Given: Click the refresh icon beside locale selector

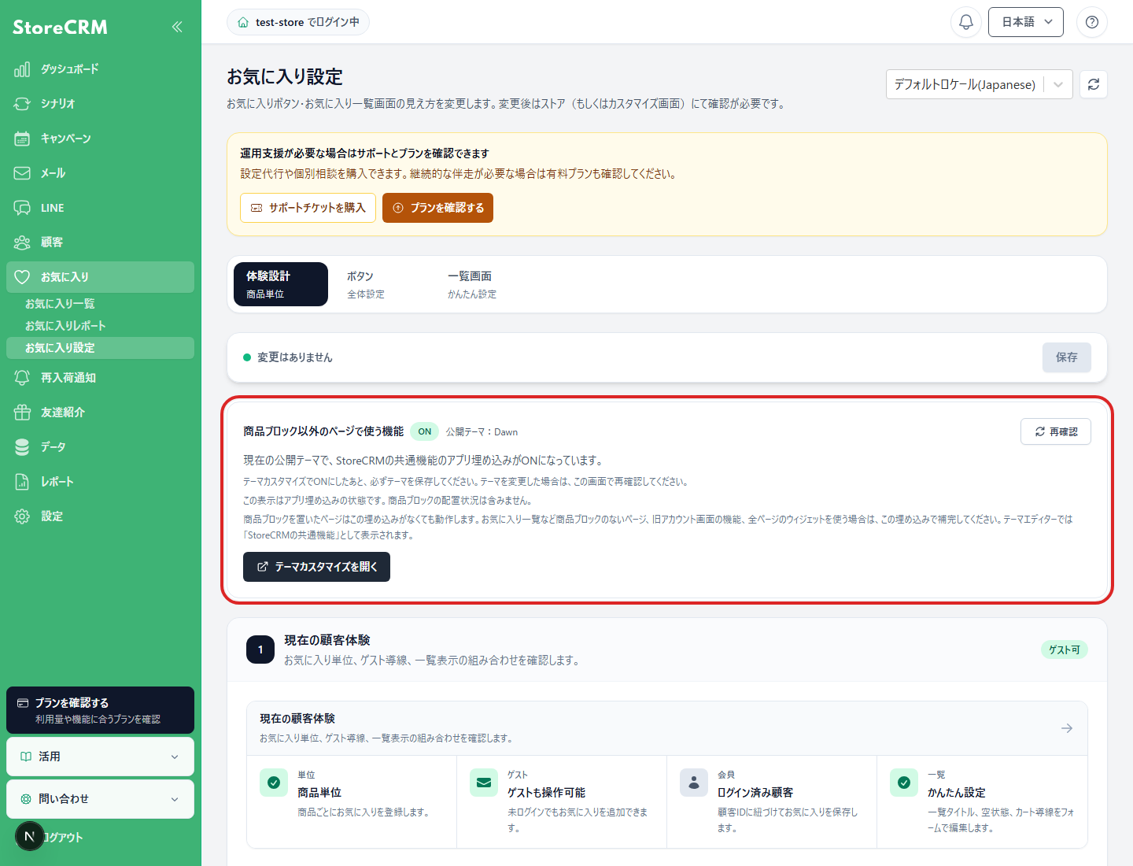Looking at the screenshot, I should 1094,84.
